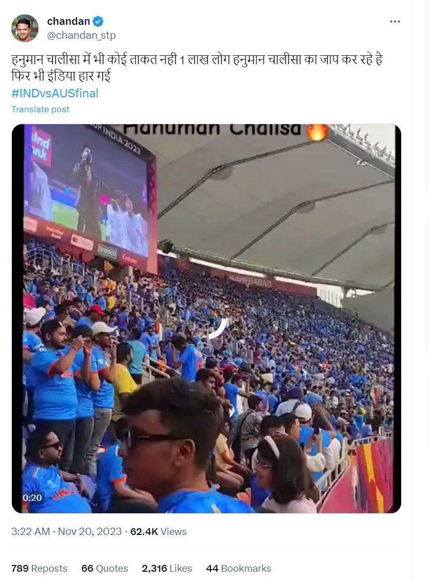Click chandan's profile picture avatar
Image resolution: width=429 pixels, height=580 pixels.
pyautogui.click(x=25, y=28)
